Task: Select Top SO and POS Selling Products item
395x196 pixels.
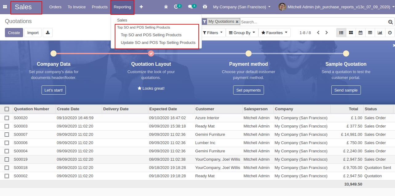Action: tap(151, 35)
